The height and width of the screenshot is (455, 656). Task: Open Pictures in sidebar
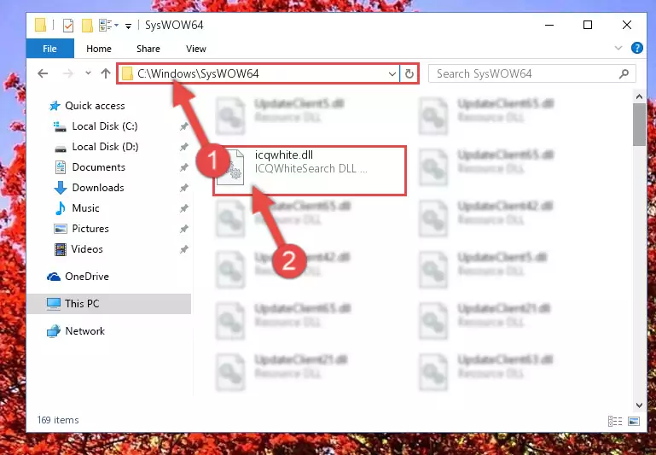(90, 229)
